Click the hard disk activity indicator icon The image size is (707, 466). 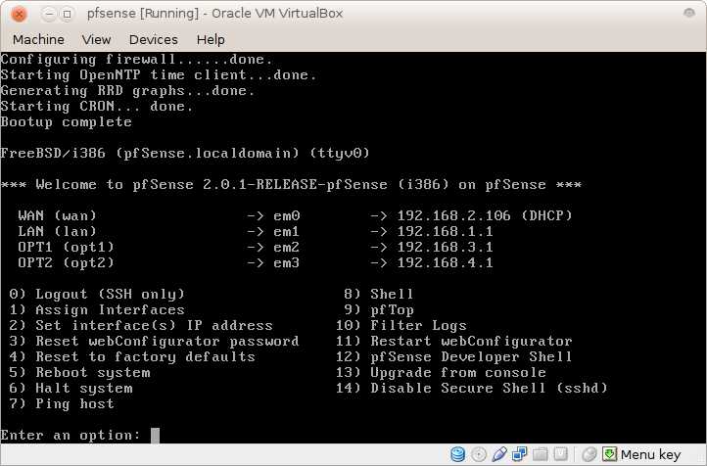pos(458,454)
